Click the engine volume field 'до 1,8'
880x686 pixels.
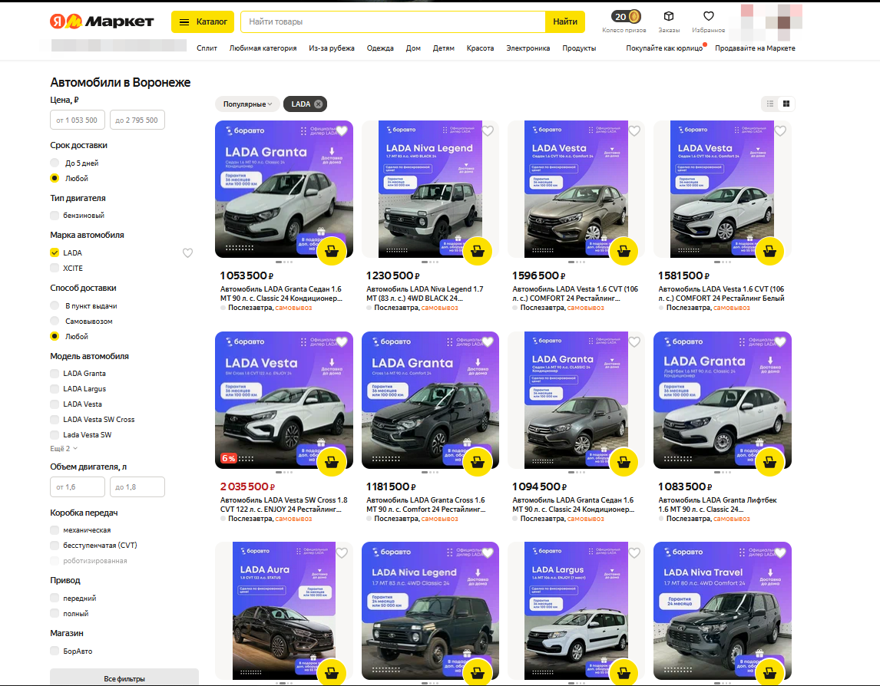tap(137, 486)
